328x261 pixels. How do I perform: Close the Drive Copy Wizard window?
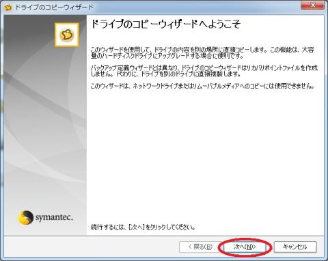pyautogui.click(x=312, y=5)
